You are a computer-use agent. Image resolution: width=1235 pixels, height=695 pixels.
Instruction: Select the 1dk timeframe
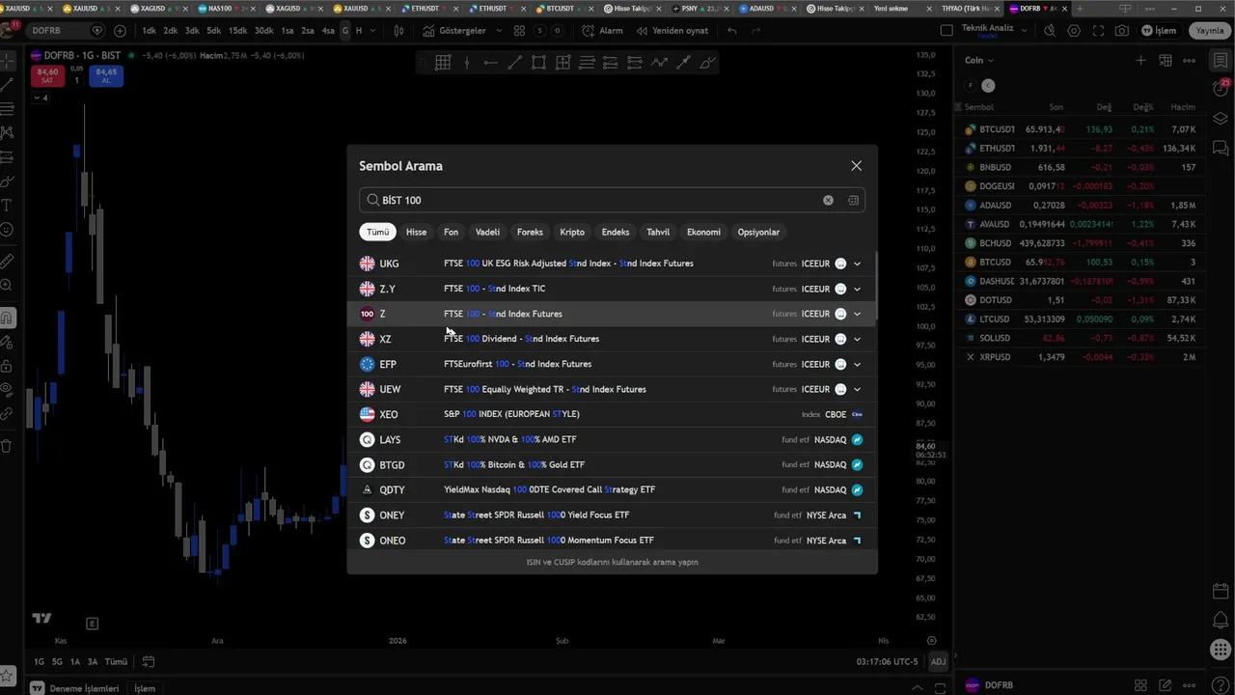pyautogui.click(x=149, y=31)
